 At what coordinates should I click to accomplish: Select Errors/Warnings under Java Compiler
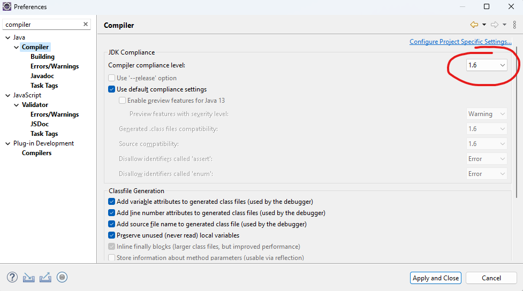(x=55, y=66)
